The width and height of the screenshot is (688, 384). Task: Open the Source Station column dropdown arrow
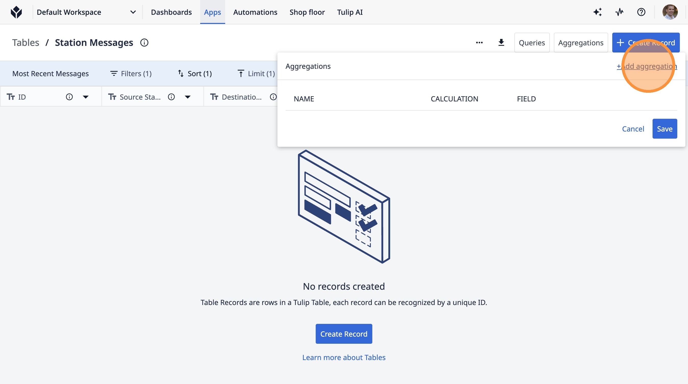coord(188,97)
